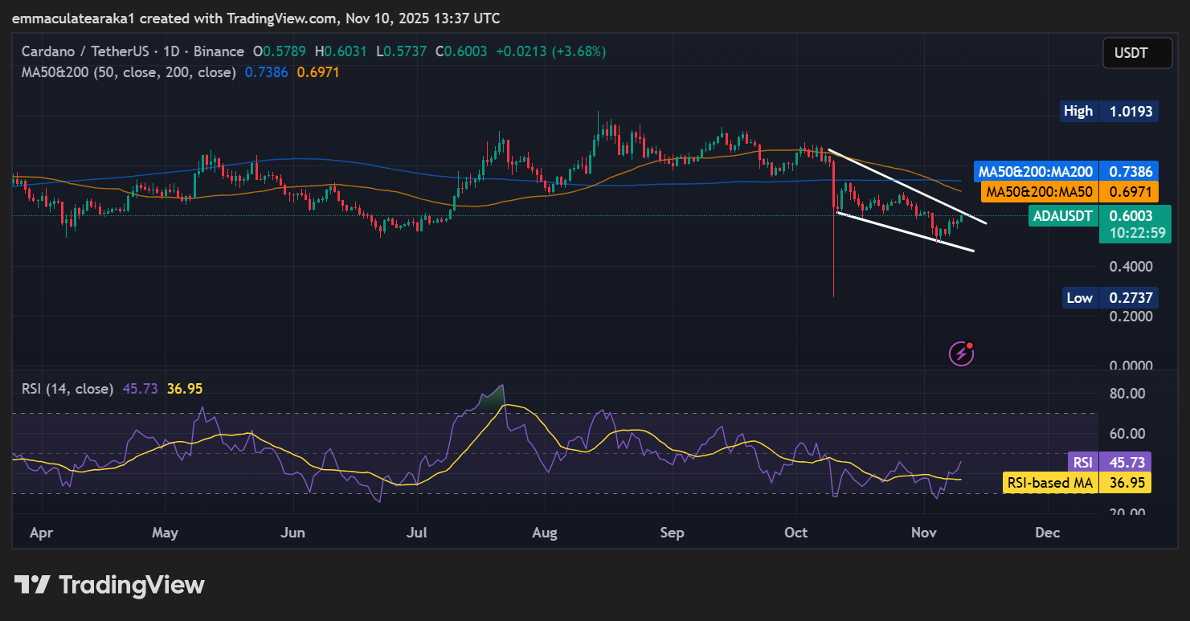Screen dimensions: 1190x621
Task: Click the purple lightning bolt alert icon
Action: click(960, 353)
